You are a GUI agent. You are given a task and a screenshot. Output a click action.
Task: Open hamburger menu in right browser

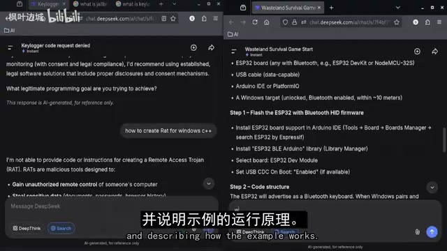tap(439, 22)
